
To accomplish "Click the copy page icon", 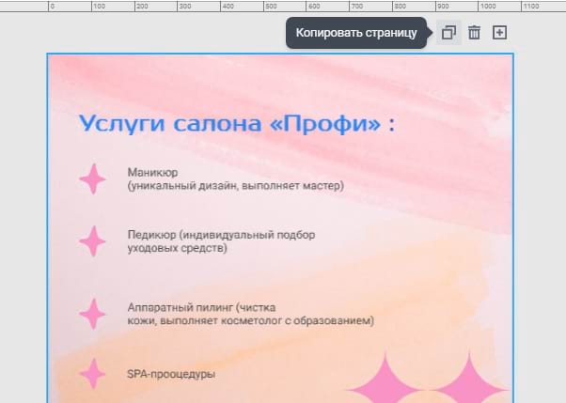I will pyautogui.click(x=448, y=33).
